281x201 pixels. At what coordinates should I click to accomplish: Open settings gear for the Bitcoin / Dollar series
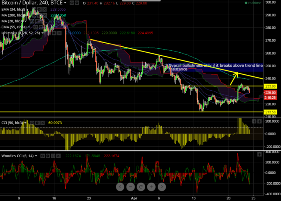point(77,3)
